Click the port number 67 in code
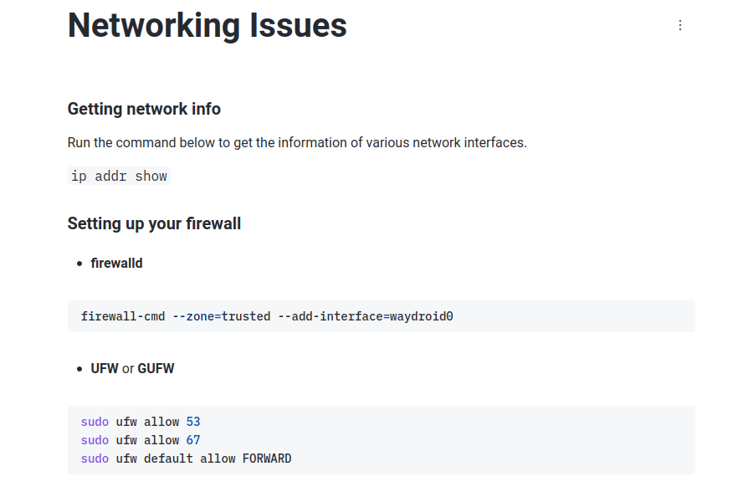This screenshot has height=492, width=743. [193, 440]
